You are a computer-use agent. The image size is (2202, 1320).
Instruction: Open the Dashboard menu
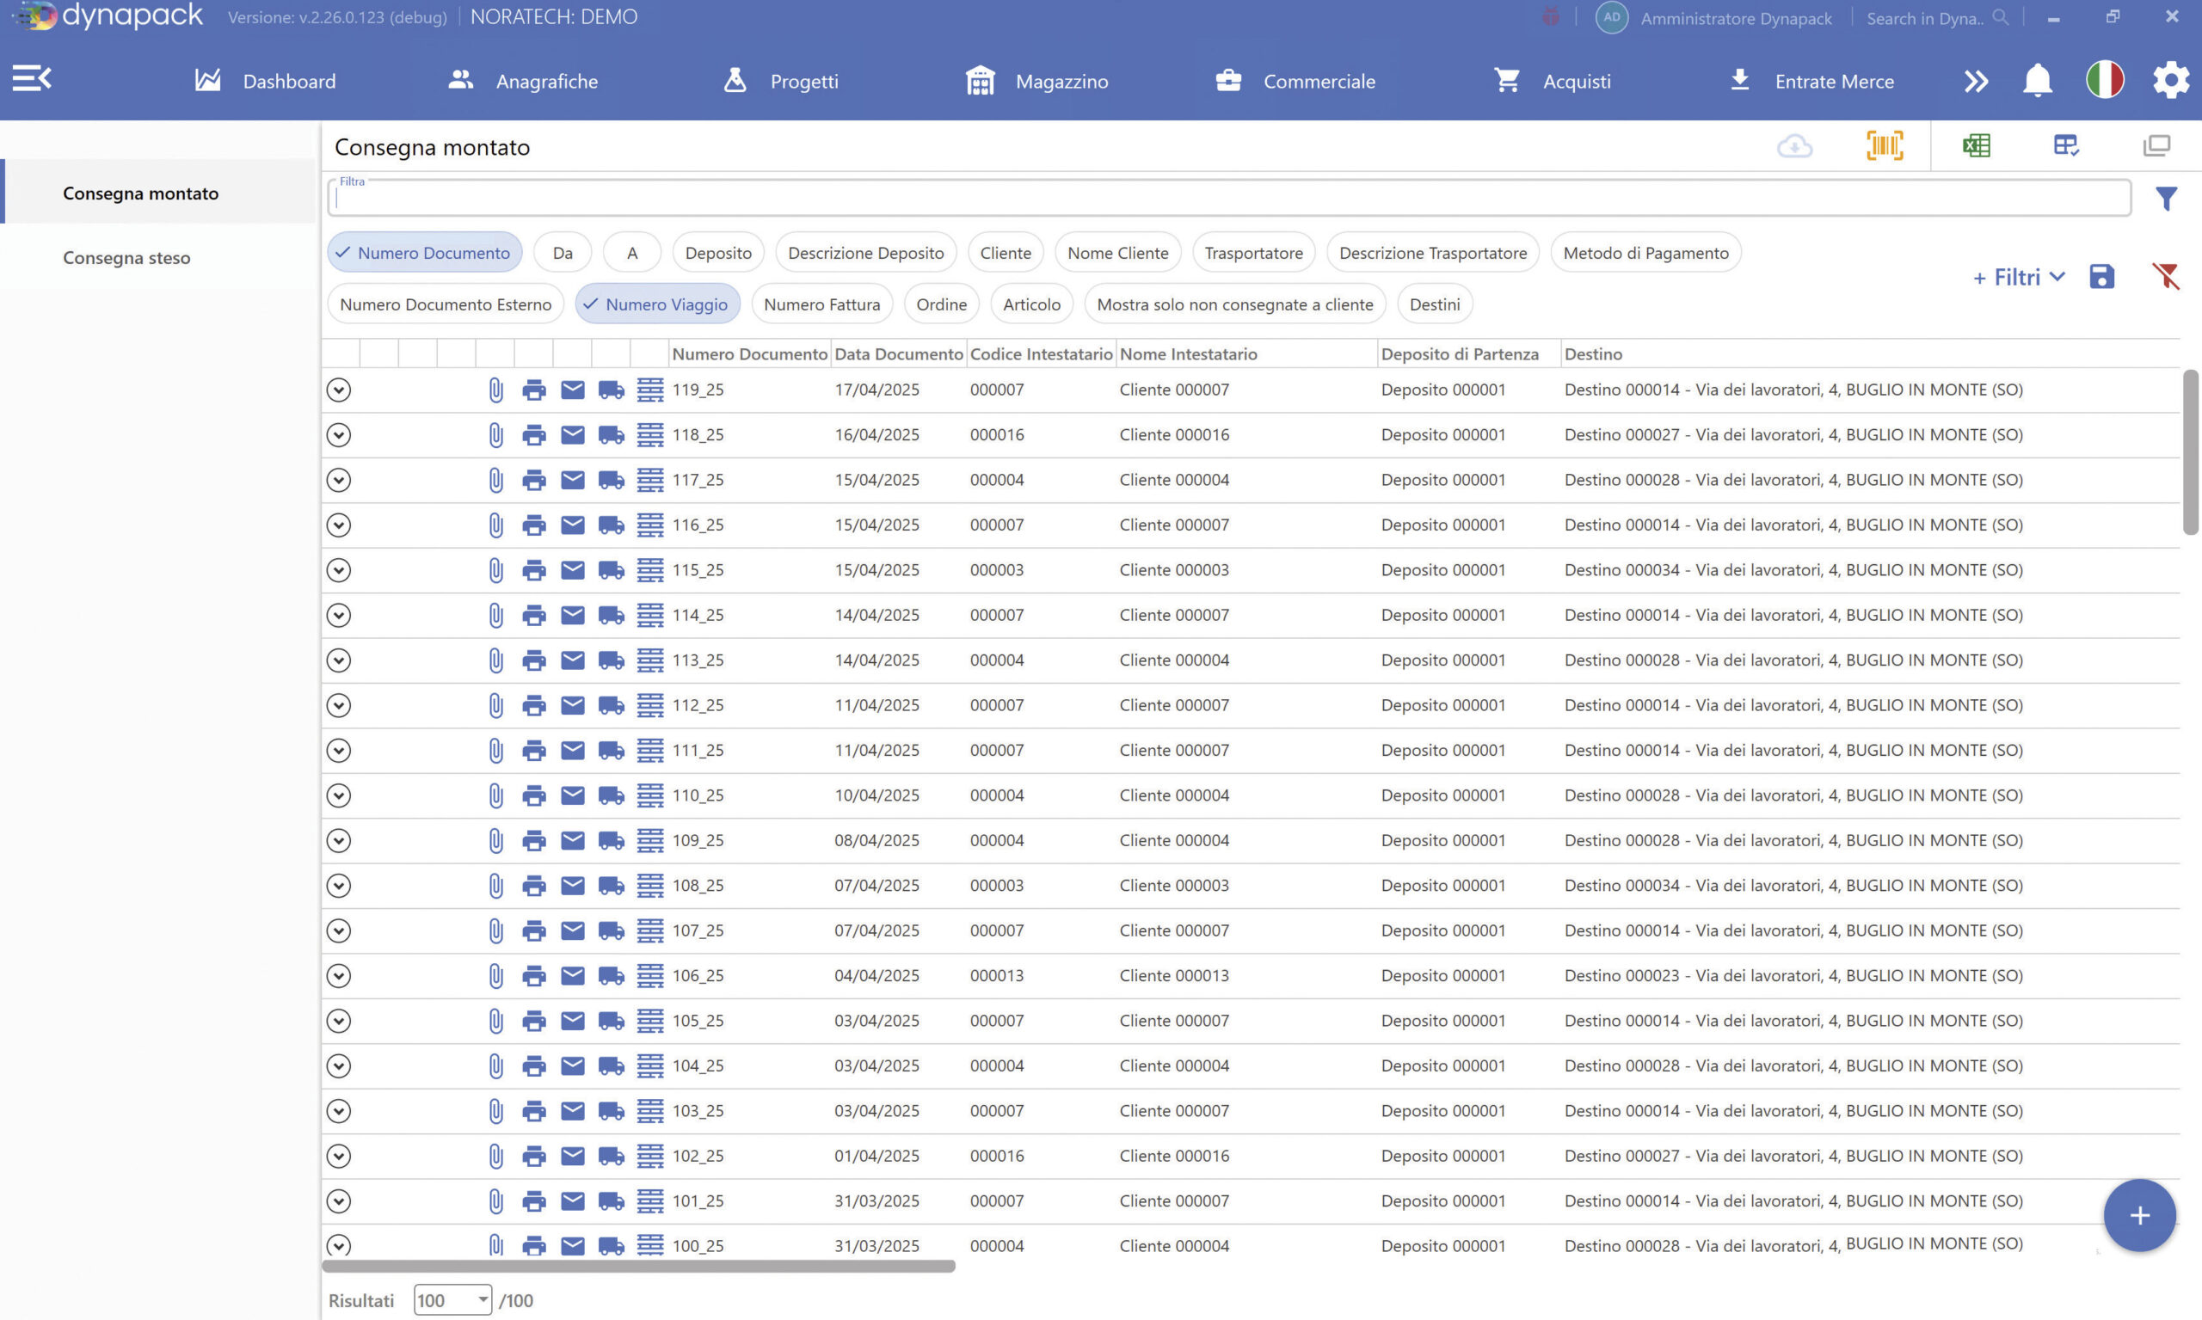[265, 81]
